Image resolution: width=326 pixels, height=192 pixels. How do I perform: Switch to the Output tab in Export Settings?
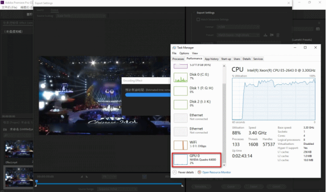(55, 10)
